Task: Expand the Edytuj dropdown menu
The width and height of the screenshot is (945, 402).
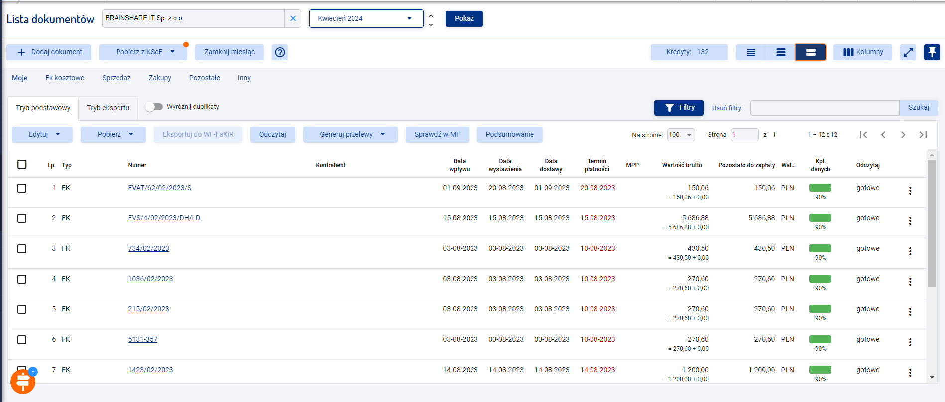Action: [x=42, y=134]
